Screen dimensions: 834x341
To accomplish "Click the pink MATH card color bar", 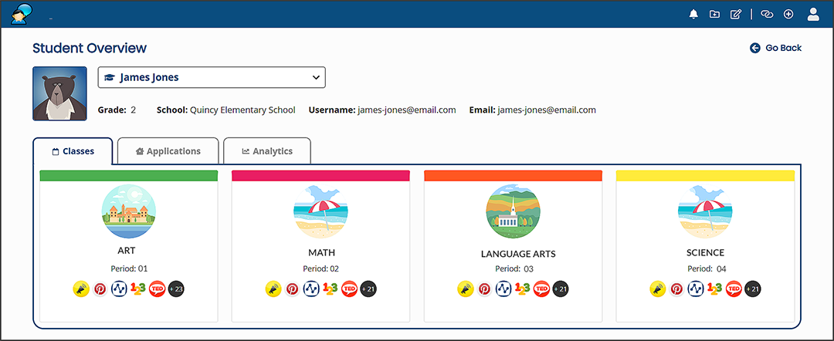I will (320, 176).
